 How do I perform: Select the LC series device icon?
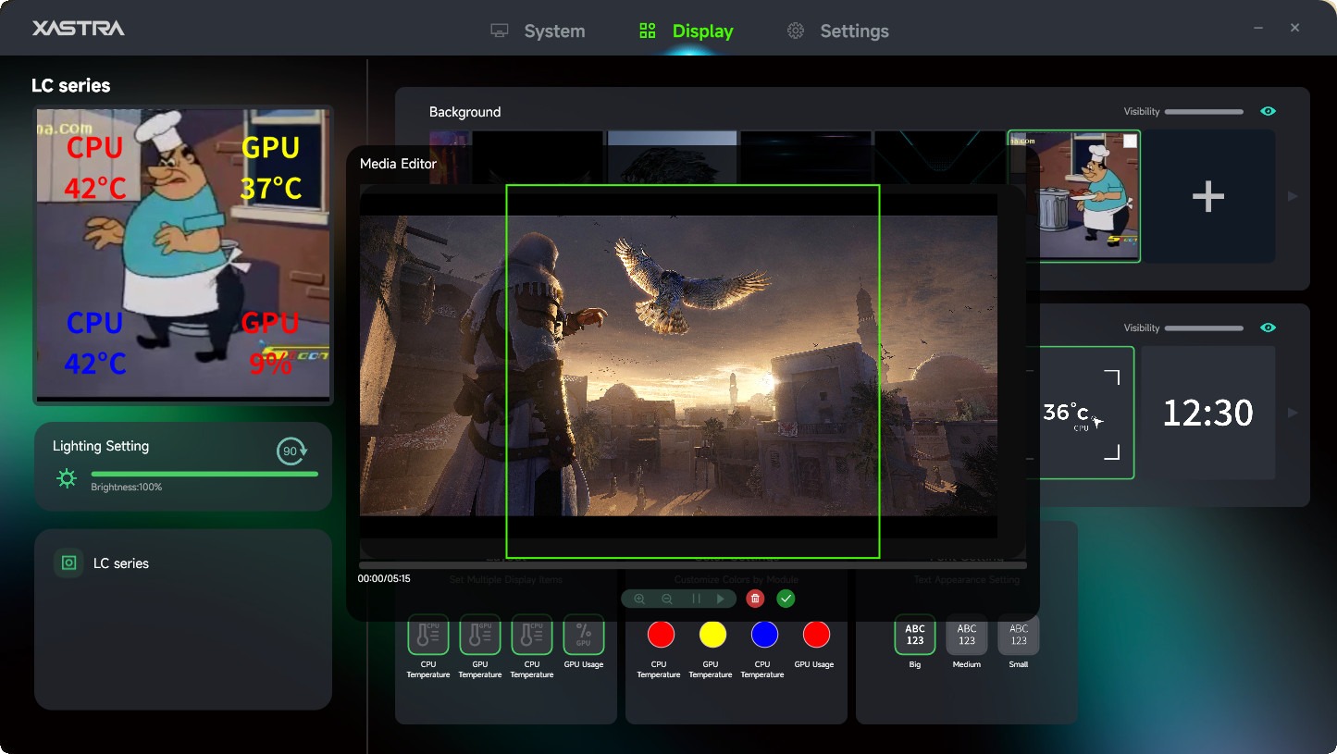[68, 562]
